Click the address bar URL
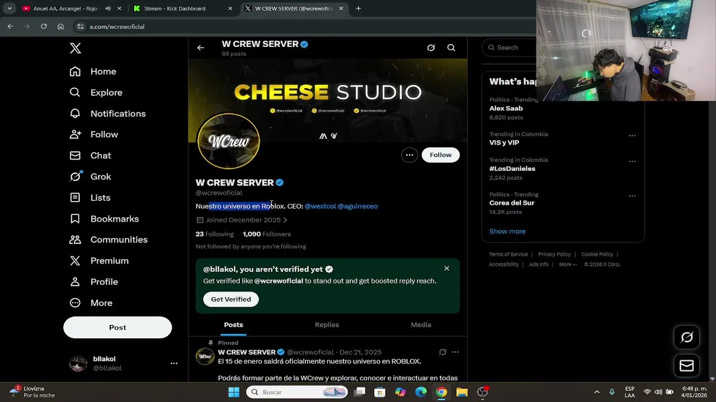Image resolution: width=716 pixels, height=402 pixels. tap(117, 26)
